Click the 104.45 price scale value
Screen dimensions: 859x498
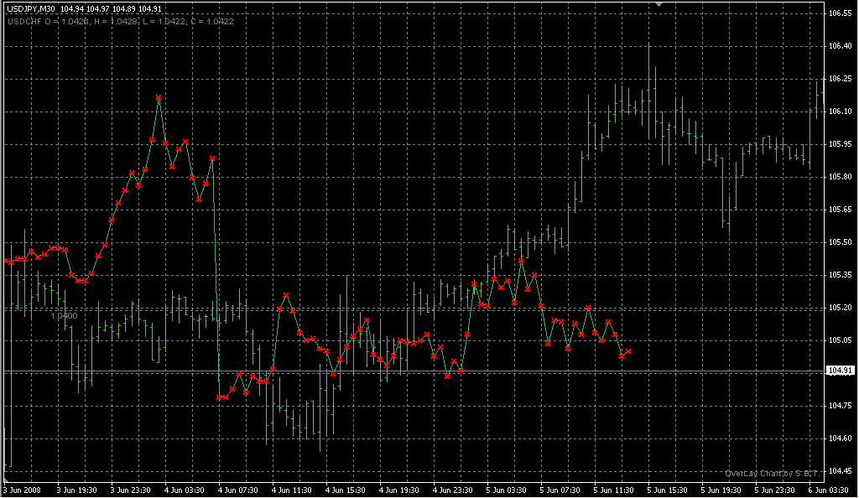(x=840, y=471)
